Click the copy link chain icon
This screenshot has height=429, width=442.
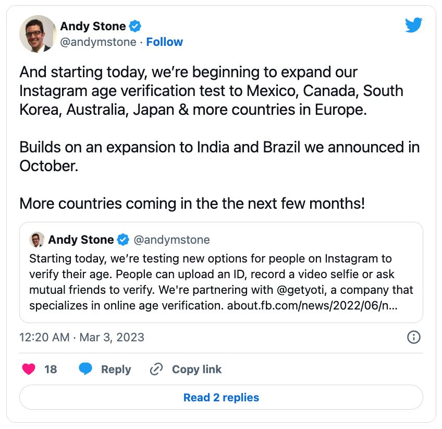coord(156,370)
